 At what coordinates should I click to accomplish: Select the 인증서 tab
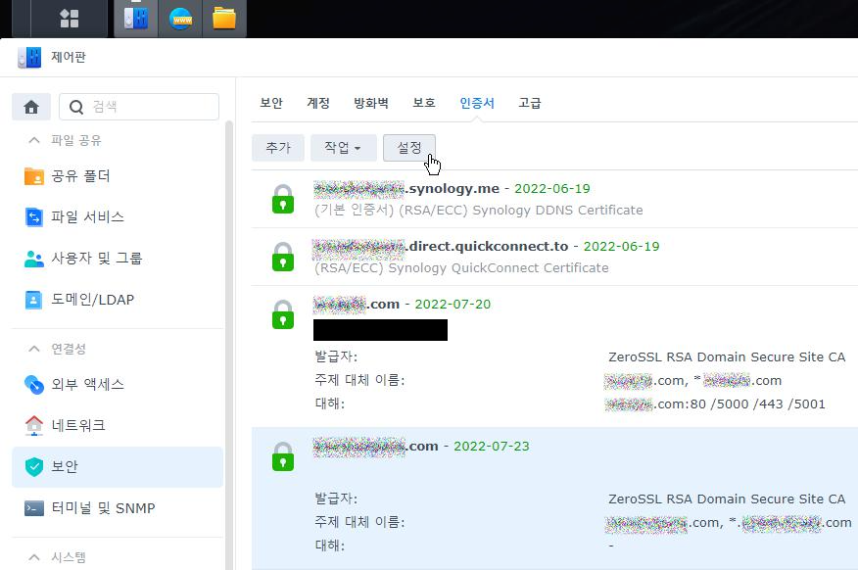coord(477,103)
